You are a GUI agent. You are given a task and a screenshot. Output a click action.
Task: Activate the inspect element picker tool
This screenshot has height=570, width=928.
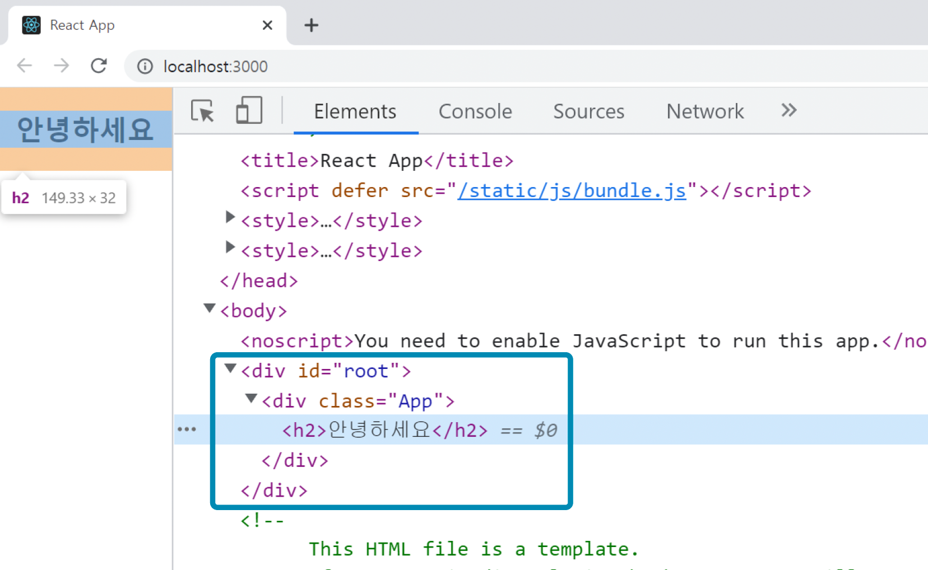tap(202, 111)
